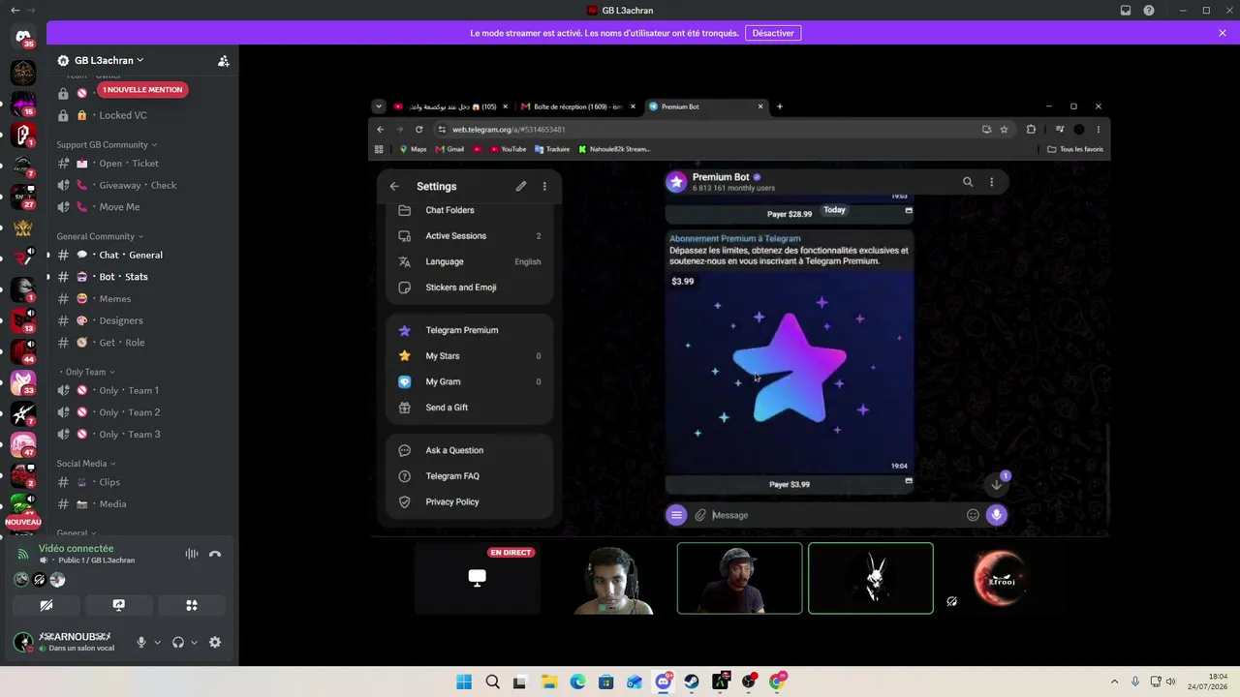1240x697 pixels.
Task: Click invite members icon next to server name
Action: (224, 60)
